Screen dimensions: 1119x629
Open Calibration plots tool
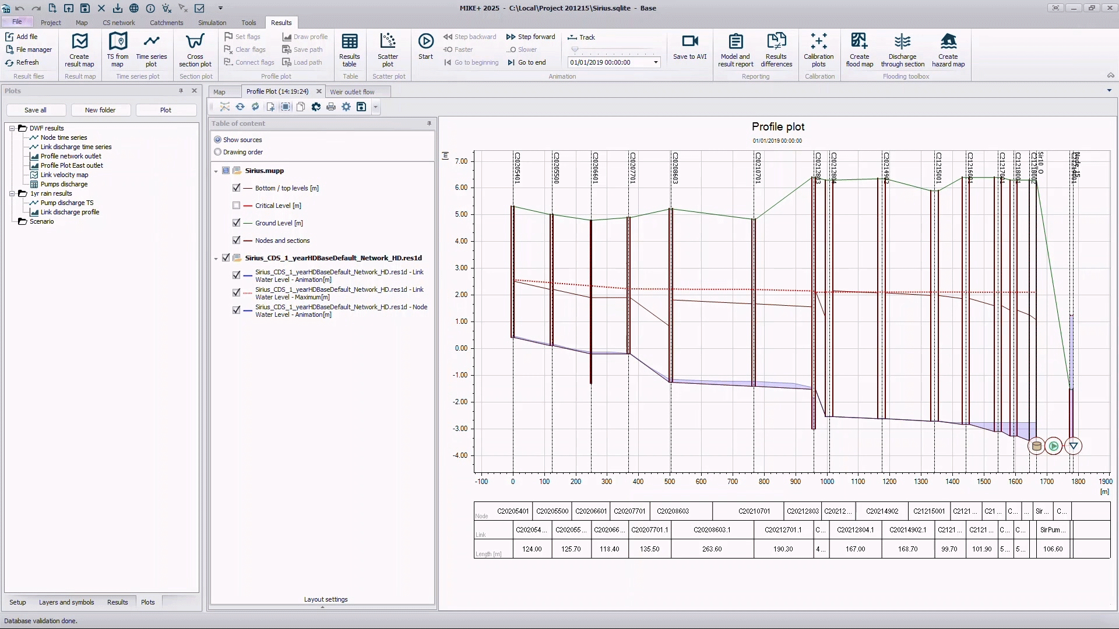(x=818, y=42)
